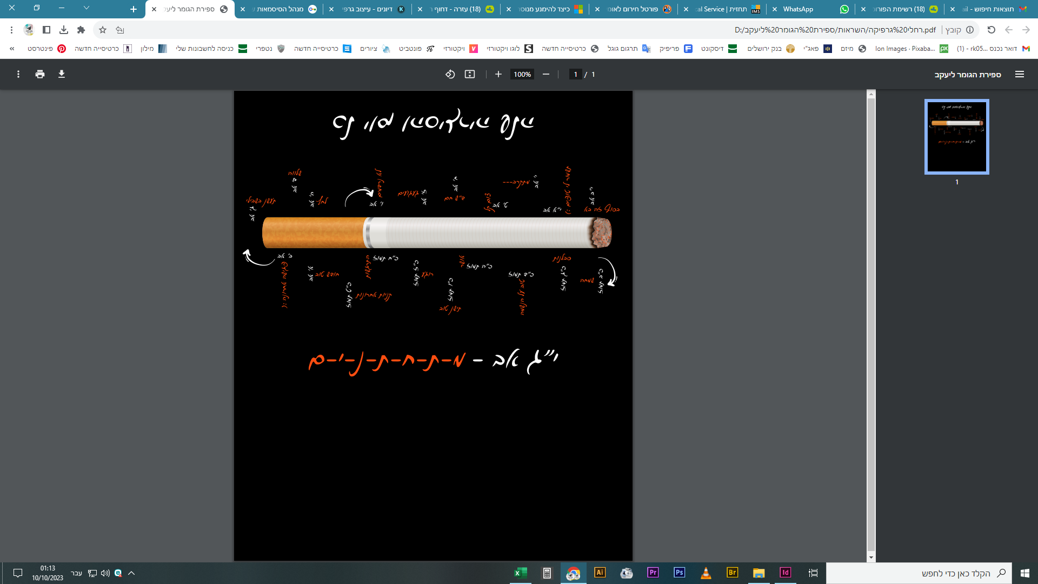Reload the page with refresh button

991,30
